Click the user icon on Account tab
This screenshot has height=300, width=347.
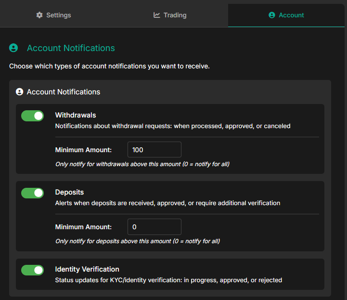point(272,15)
